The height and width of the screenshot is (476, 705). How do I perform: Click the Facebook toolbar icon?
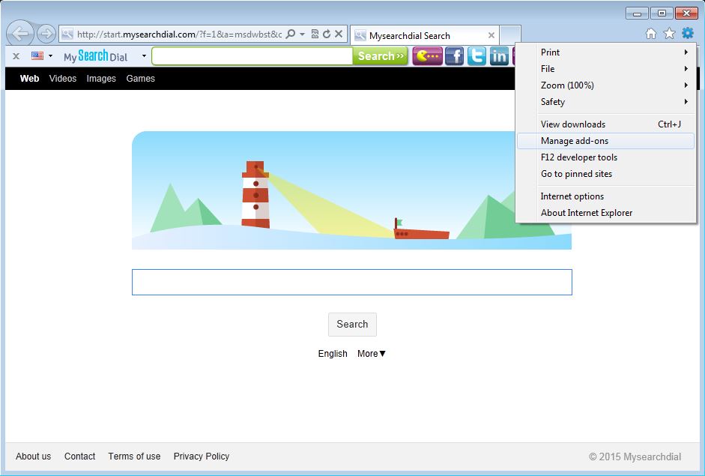pyautogui.click(x=455, y=56)
